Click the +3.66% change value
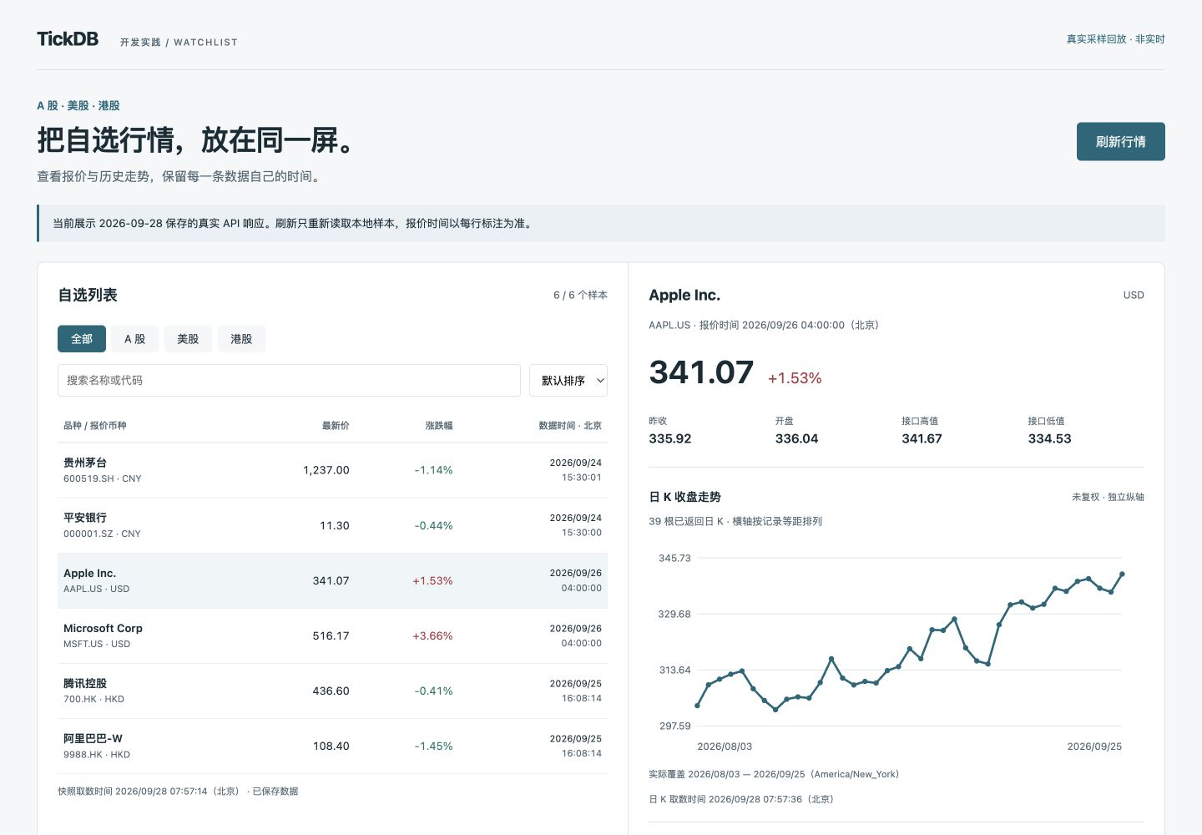This screenshot has height=835, width=1202. (x=432, y=635)
